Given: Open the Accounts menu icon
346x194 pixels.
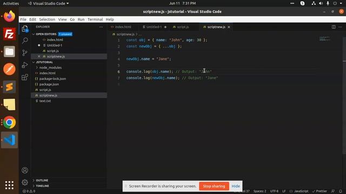Looking at the screenshot, I should point(25,170).
